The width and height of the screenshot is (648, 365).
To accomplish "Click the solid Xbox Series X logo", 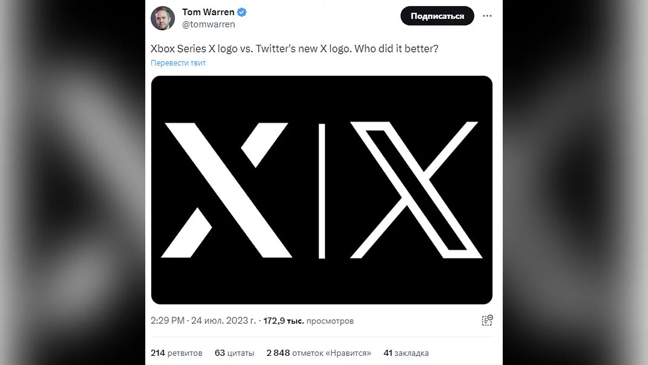I will click(x=227, y=189).
